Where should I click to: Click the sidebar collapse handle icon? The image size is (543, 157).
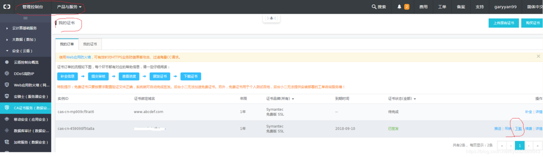(25, 18)
